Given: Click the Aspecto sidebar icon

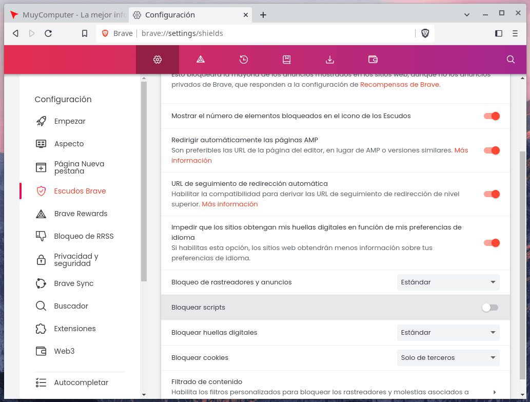Looking at the screenshot, I should tap(41, 144).
